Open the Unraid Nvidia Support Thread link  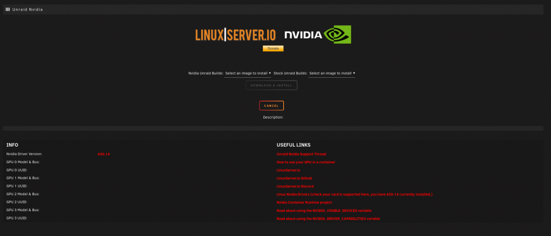point(301,154)
